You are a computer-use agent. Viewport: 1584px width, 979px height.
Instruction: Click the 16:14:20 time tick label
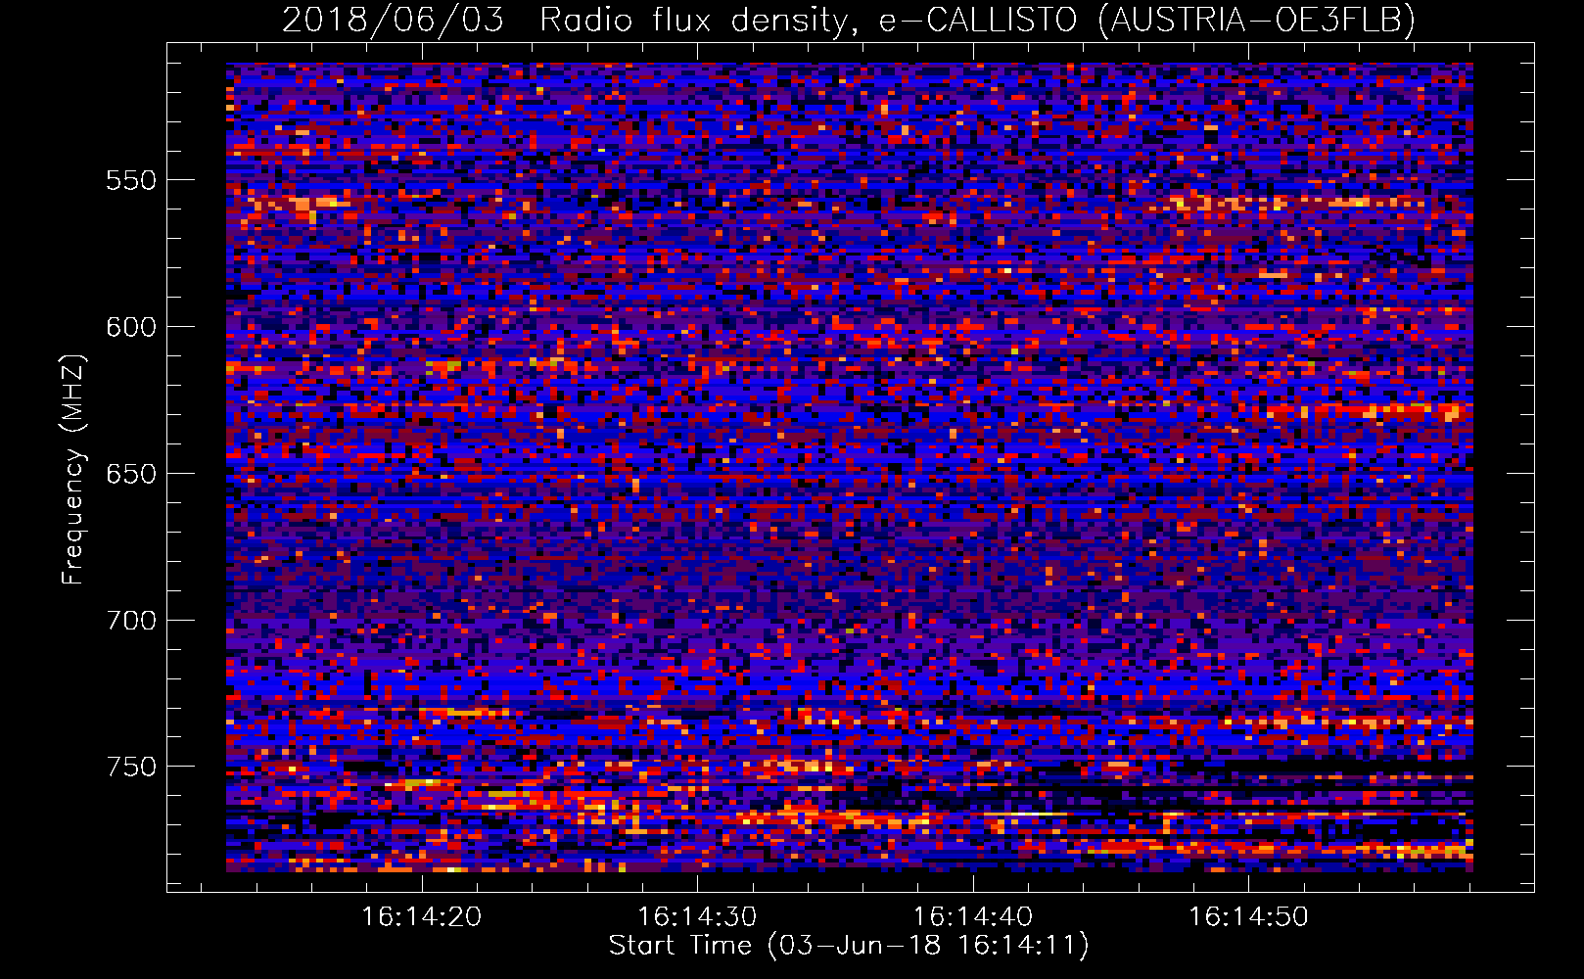(422, 917)
